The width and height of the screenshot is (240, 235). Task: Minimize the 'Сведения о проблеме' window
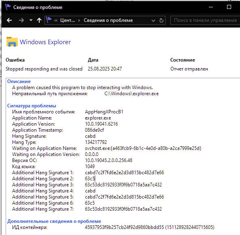coord(211,7)
